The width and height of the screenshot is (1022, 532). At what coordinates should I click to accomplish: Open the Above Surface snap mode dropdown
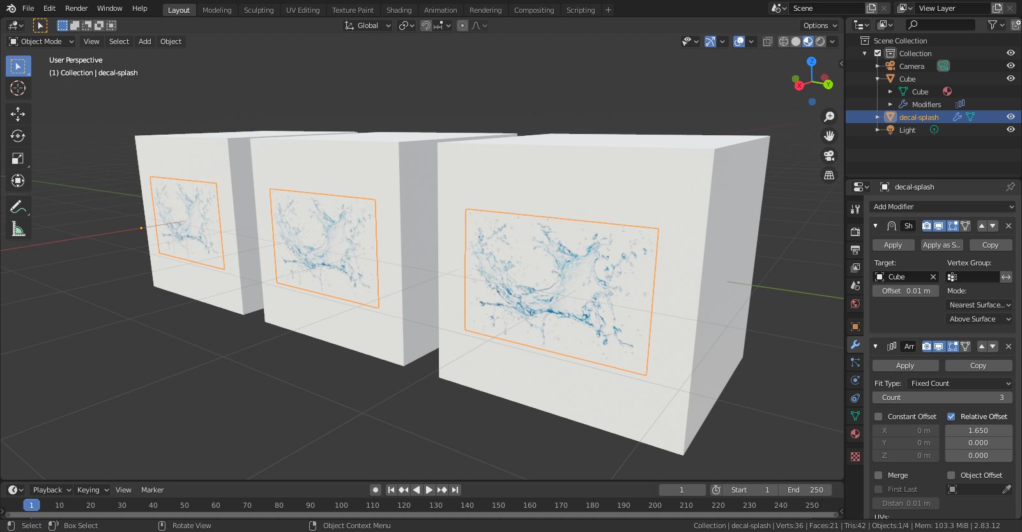pos(979,319)
